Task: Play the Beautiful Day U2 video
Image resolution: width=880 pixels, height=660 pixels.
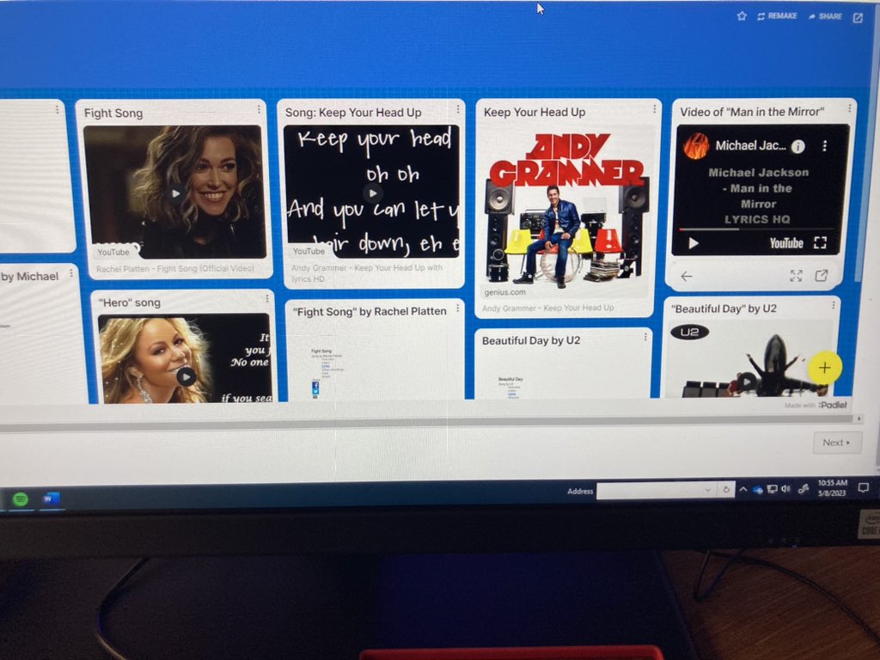Action: point(747,382)
